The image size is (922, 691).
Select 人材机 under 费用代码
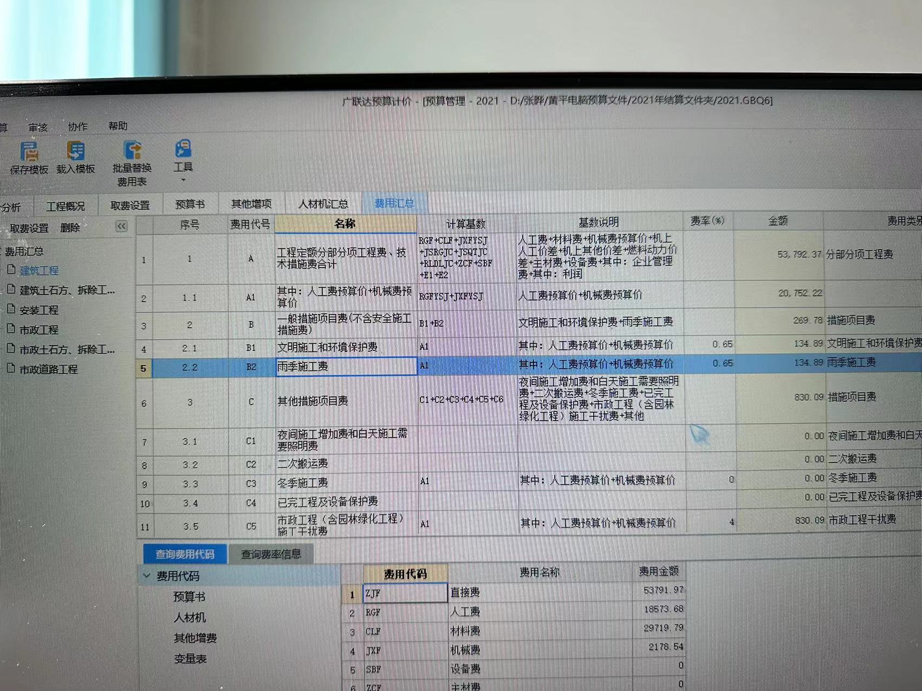[x=190, y=617]
